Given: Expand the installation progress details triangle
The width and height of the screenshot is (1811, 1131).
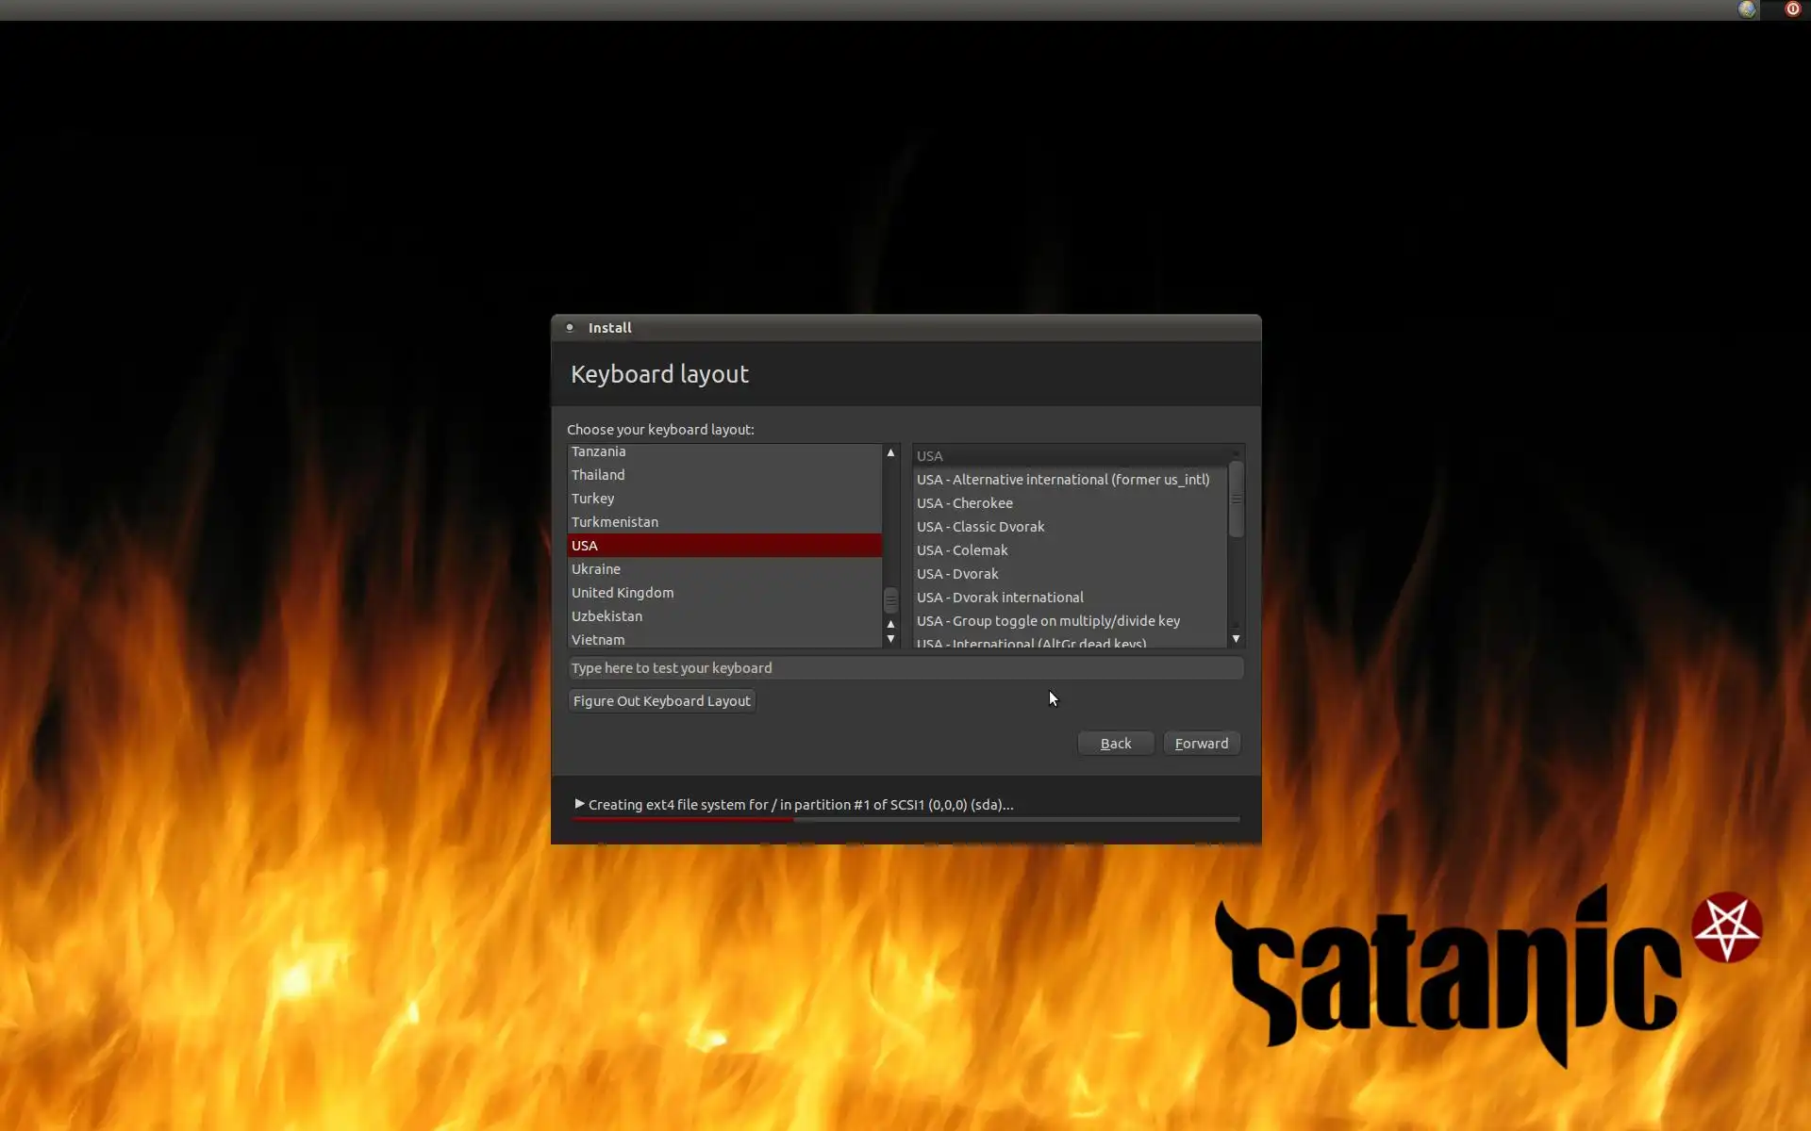Looking at the screenshot, I should (x=579, y=804).
